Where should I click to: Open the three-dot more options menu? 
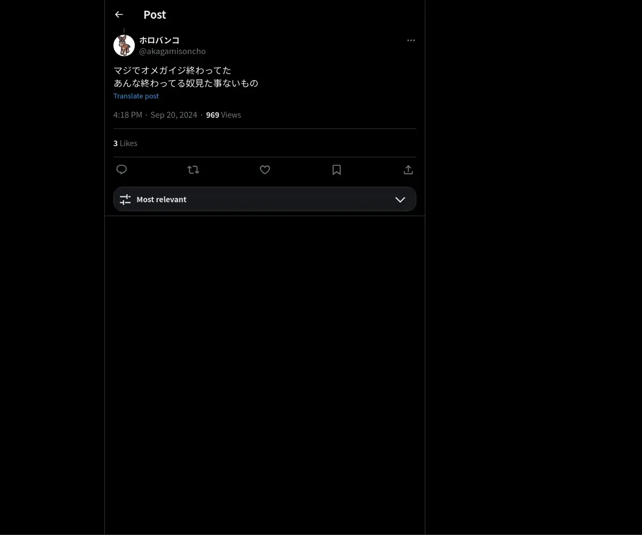click(411, 40)
